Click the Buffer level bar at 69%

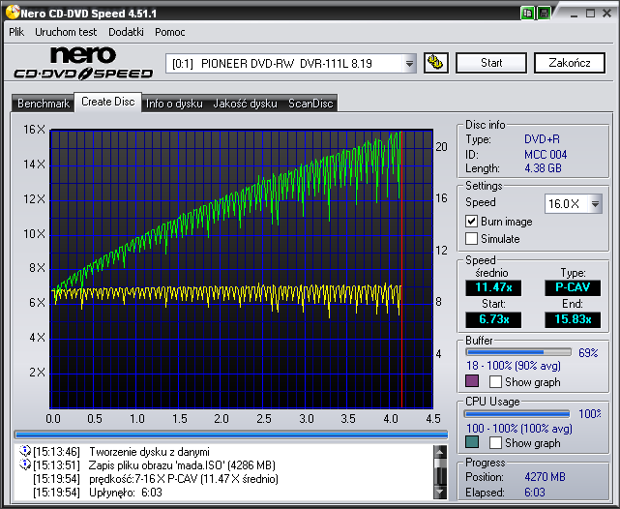(x=518, y=352)
